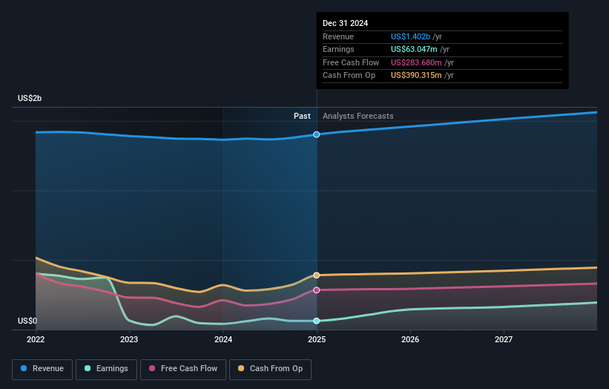Image resolution: width=609 pixels, height=389 pixels.
Task: Click the US$283.680m free cash flow value
Action: (x=416, y=62)
